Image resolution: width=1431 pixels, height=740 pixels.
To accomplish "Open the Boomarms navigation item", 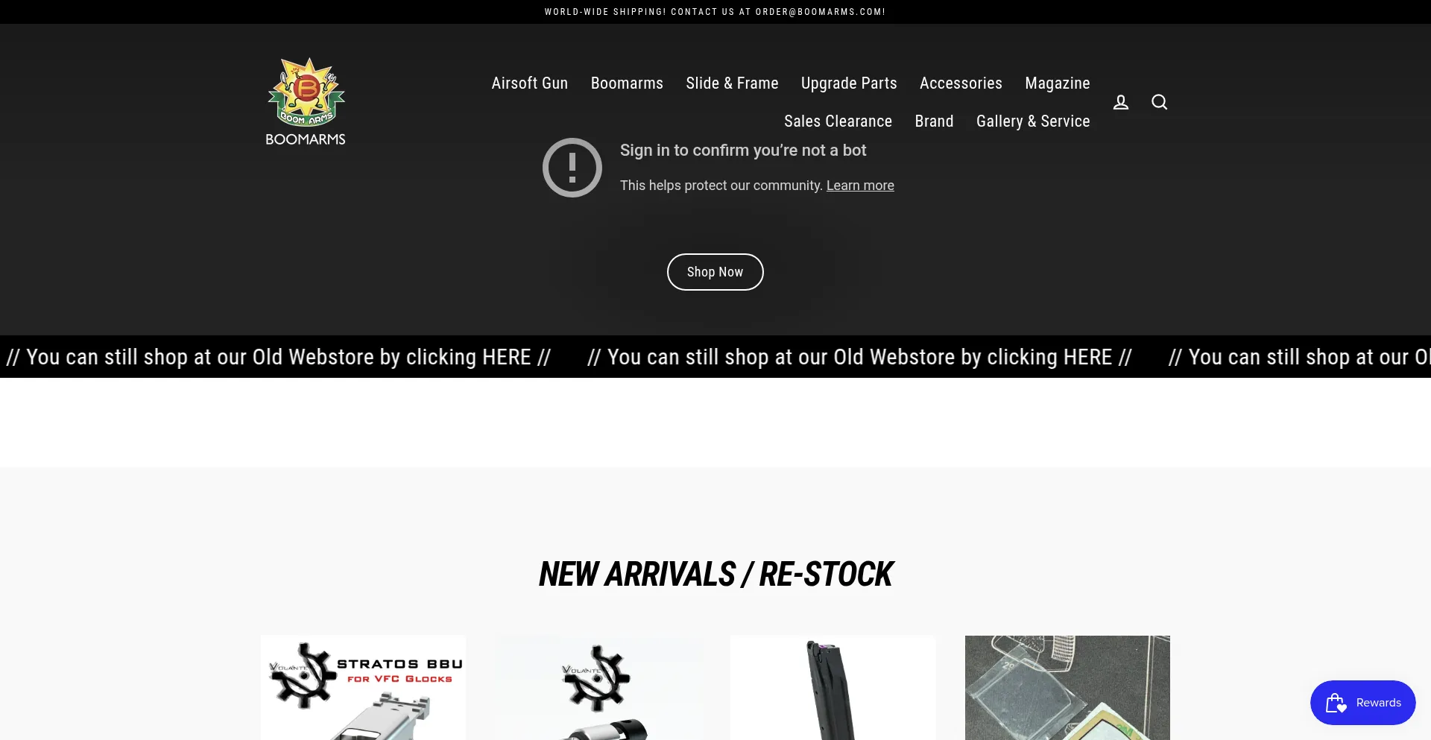I will 627,83.
